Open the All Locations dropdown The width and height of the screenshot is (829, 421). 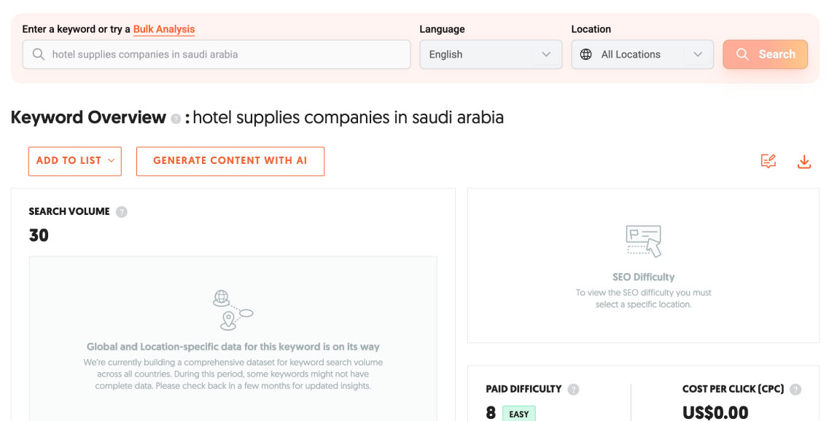click(x=642, y=55)
